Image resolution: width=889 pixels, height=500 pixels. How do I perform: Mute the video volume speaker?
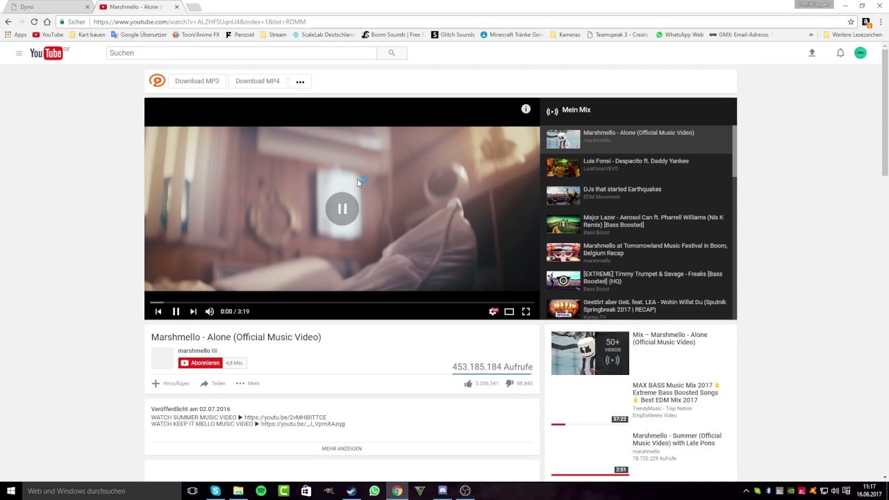point(209,312)
